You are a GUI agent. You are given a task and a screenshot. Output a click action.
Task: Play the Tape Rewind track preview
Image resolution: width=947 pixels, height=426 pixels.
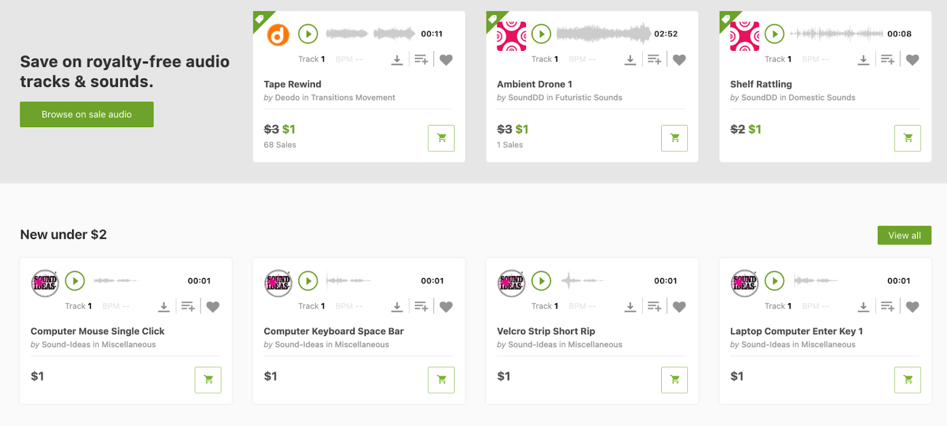308,34
